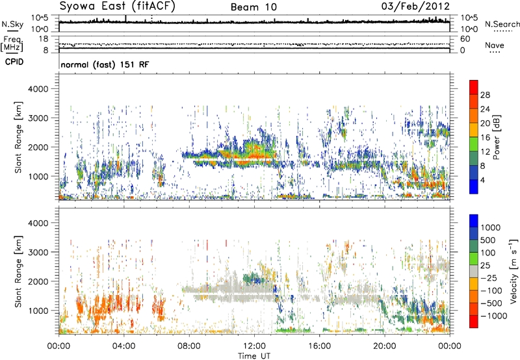Click "3000" on the power panel range axis
This screenshot has height=360, width=520.
click(x=38, y=118)
